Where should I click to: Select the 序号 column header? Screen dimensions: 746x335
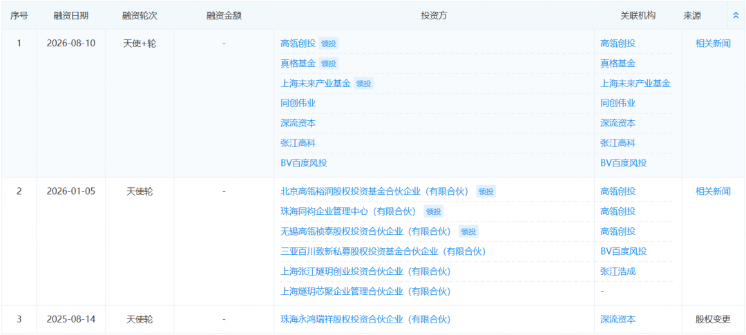coord(19,16)
